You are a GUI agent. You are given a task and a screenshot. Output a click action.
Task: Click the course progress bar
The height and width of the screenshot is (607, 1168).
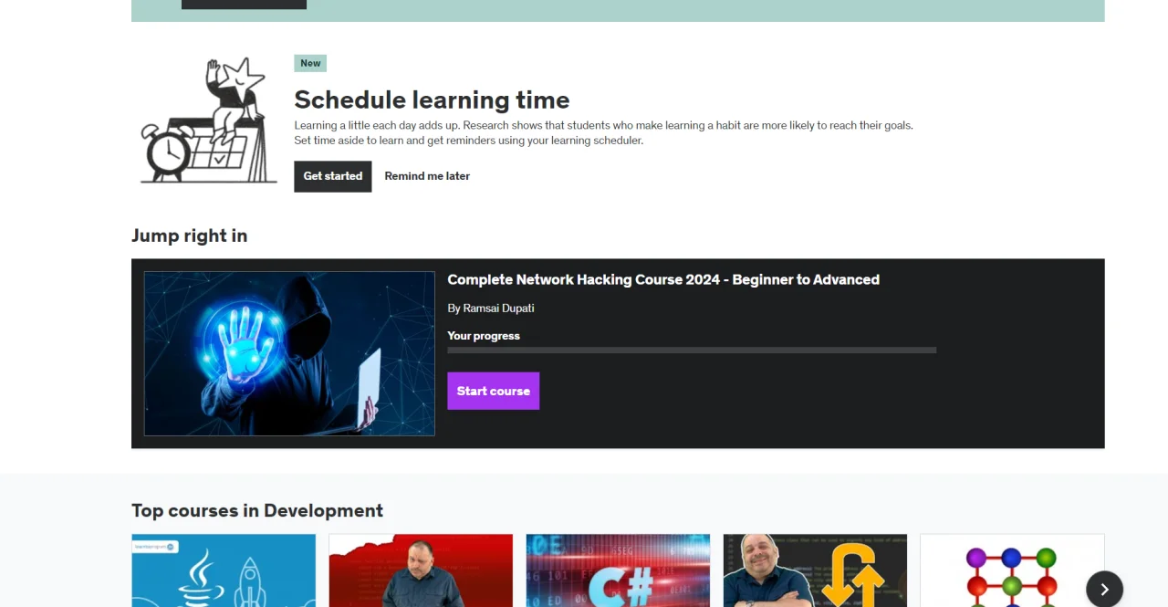coord(692,351)
